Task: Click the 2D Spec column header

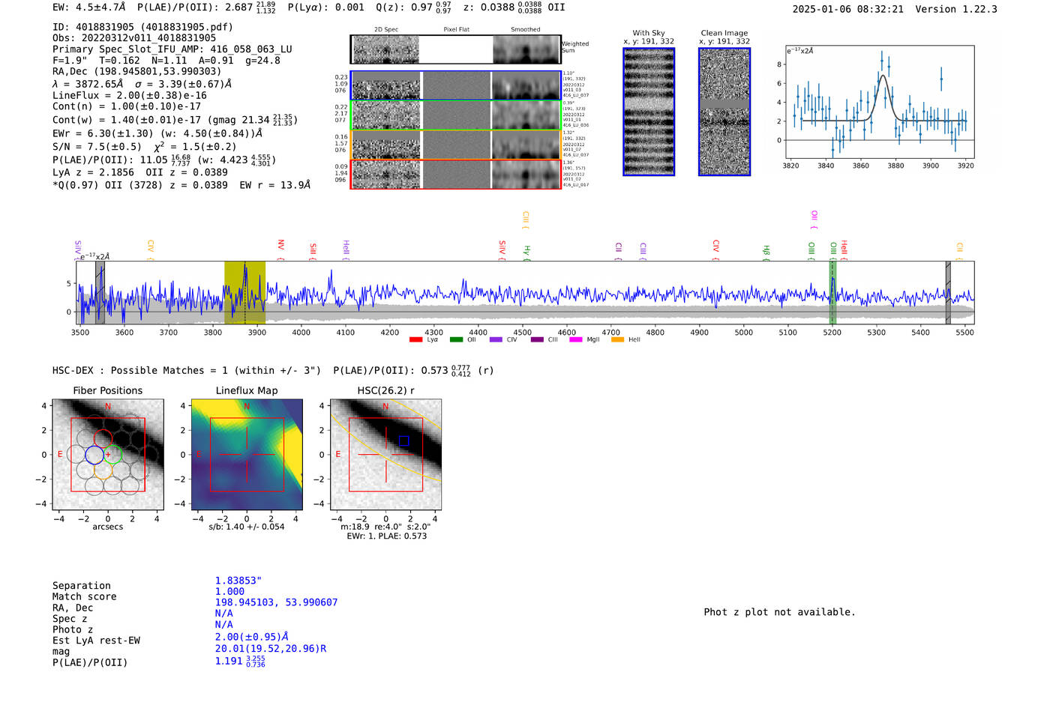Action: pos(386,30)
